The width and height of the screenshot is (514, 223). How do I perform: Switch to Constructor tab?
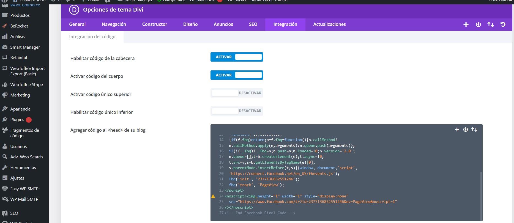coord(155,24)
